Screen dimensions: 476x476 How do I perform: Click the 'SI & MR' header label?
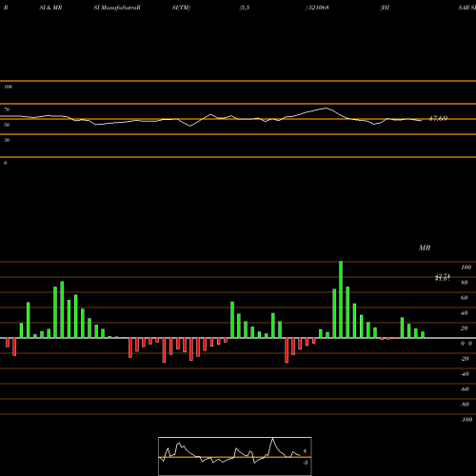pyautogui.click(x=50, y=8)
